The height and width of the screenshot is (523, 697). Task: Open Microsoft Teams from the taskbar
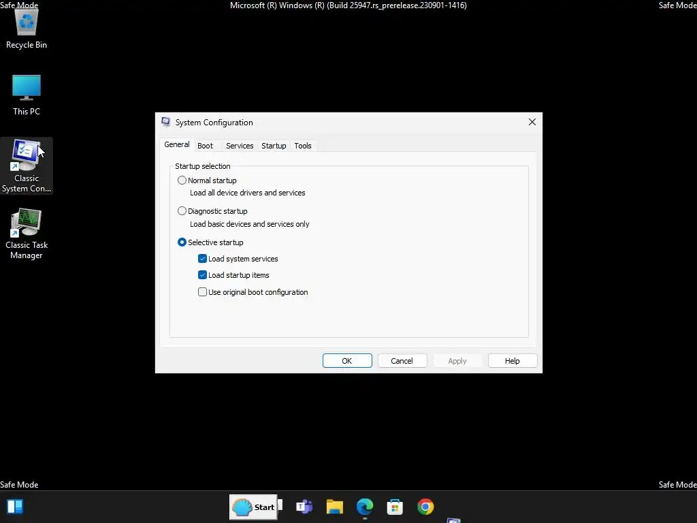pyautogui.click(x=304, y=507)
